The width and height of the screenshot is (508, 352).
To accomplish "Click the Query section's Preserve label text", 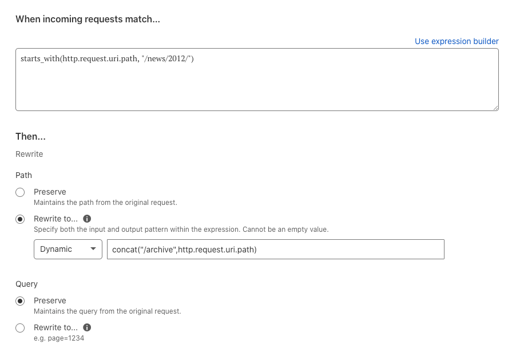I will point(50,300).
